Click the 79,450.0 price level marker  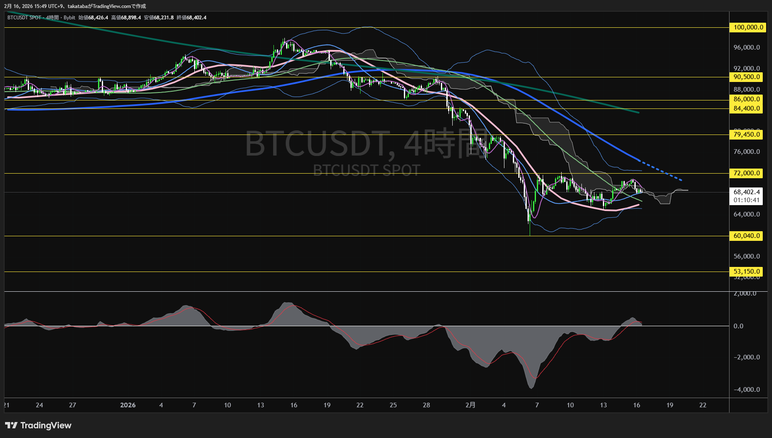(x=745, y=135)
